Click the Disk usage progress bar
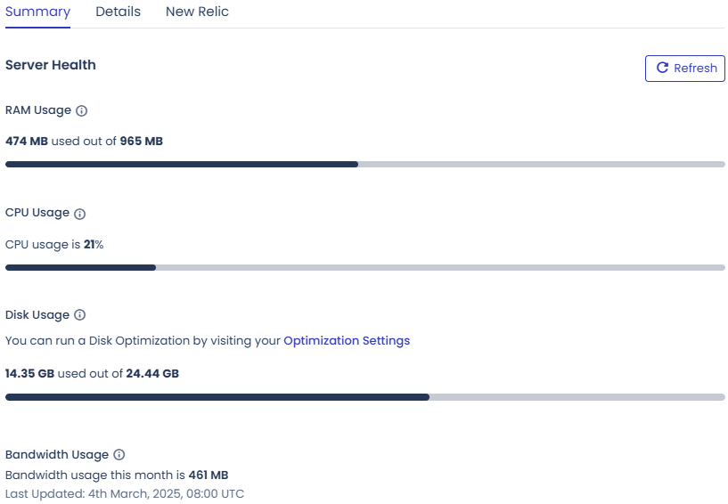728x504 pixels. pyautogui.click(x=365, y=397)
